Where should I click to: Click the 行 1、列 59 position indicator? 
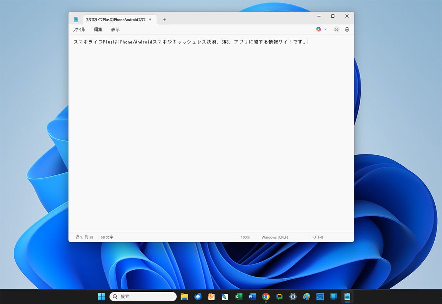point(84,237)
